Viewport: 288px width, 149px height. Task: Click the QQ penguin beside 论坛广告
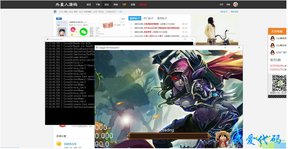273,52
